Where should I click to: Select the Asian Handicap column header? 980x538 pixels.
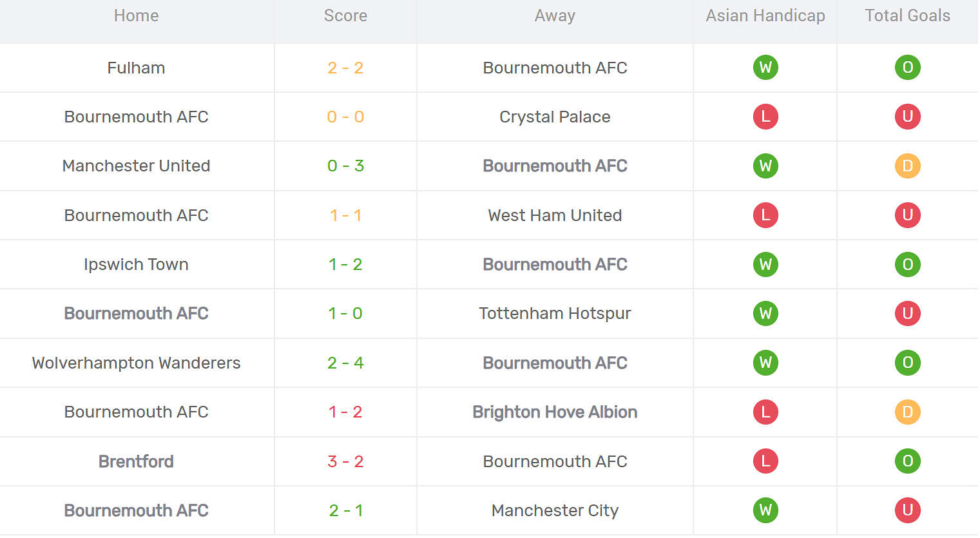[x=765, y=16]
